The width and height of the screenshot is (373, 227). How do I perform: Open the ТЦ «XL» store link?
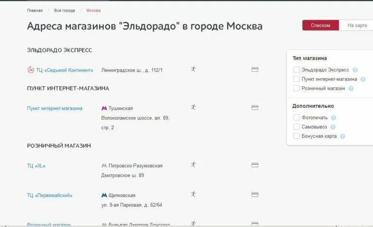pyautogui.click(x=36, y=166)
